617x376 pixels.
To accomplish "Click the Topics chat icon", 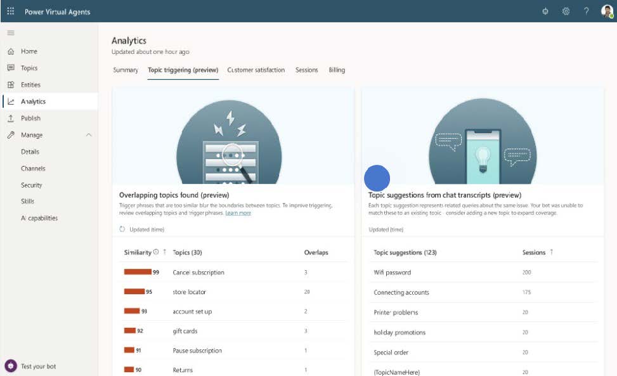I will (11, 68).
